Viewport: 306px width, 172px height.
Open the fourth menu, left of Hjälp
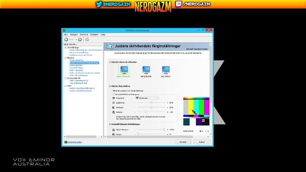click(x=94, y=34)
